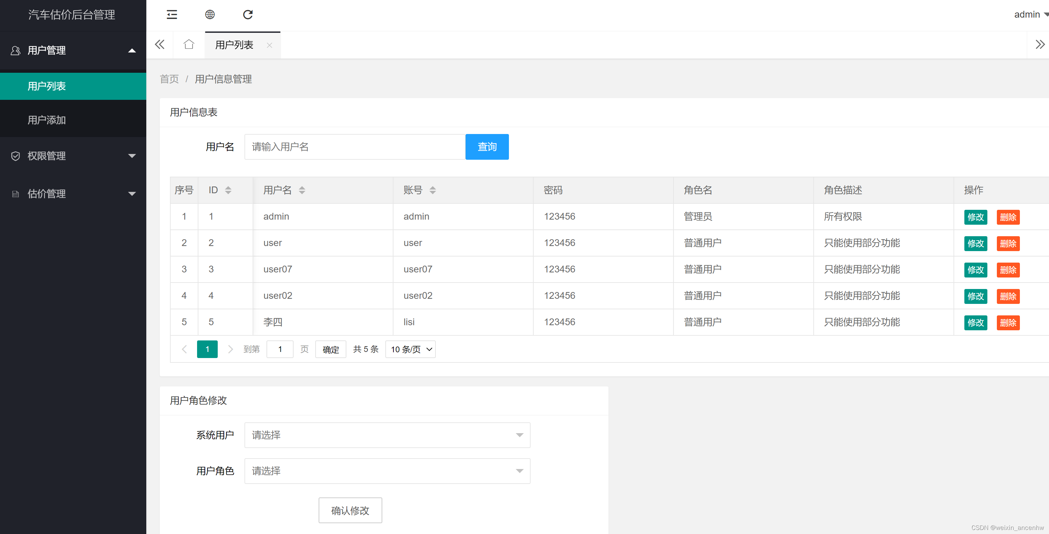This screenshot has width=1049, height=534.
Task: Go to the home tab icon
Action: 189,44
